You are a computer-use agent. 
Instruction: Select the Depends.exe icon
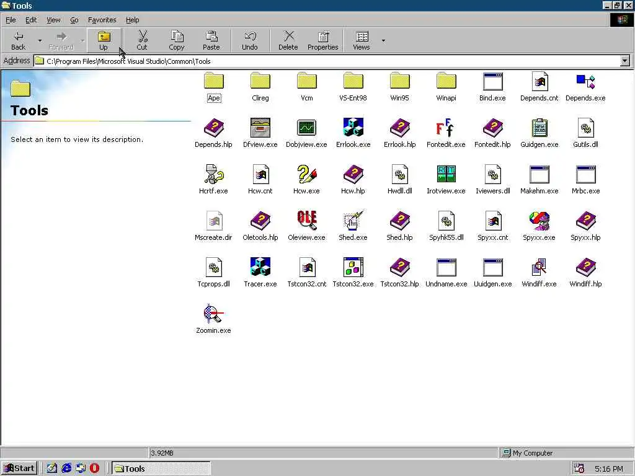(585, 81)
